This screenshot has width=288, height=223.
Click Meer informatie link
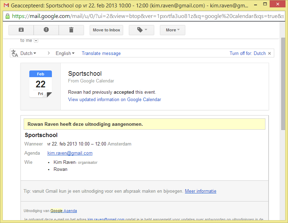(200, 191)
